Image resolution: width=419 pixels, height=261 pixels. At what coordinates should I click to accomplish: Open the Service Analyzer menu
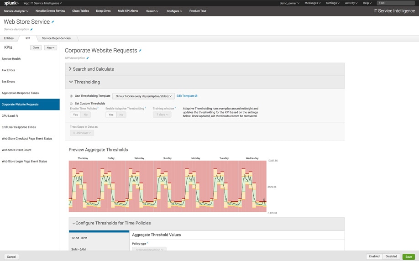(16, 11)
